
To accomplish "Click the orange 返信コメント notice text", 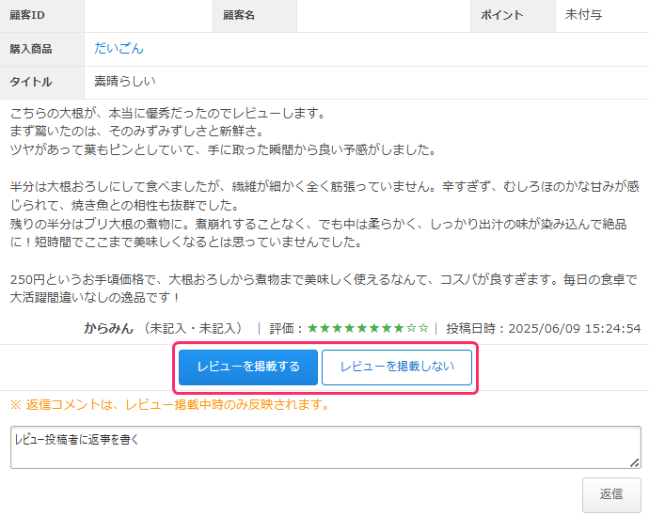I will tap(169, 405).
